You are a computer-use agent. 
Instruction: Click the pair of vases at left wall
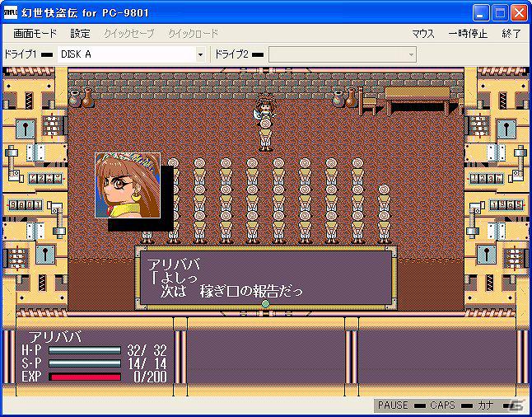pos(82,98)
